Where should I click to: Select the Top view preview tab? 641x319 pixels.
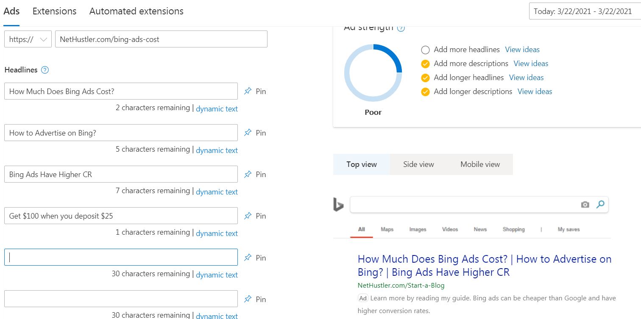(x=362, y=164)
